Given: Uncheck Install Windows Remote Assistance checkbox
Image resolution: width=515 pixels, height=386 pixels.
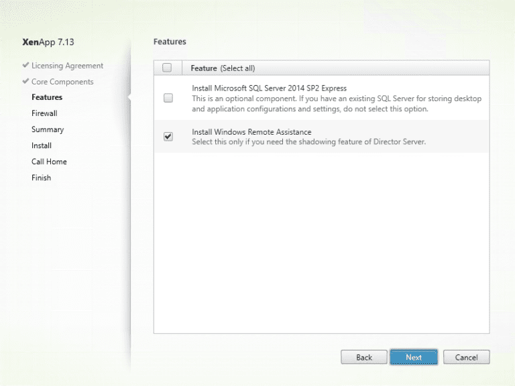Looking at the screenshot, I should 168,137.
